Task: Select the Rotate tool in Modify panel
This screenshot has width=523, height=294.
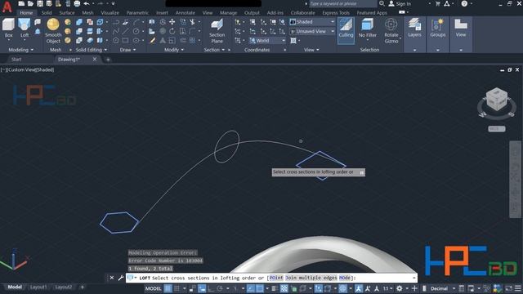Action: click(x=172, y=31)
